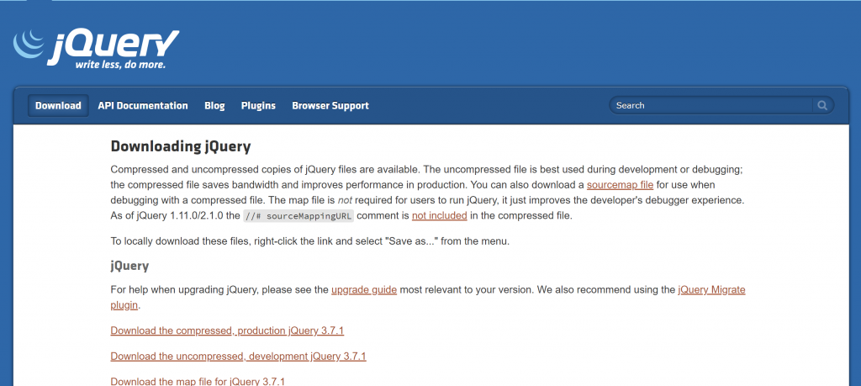Image resolution: width=861 pixels, height=386 pixels.
Task: Open API Documentation in navigation
Action: pyautogui.click(x=143, y=105)
